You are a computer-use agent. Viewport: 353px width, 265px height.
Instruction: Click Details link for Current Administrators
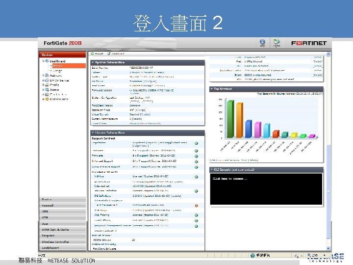click(137, 119)
